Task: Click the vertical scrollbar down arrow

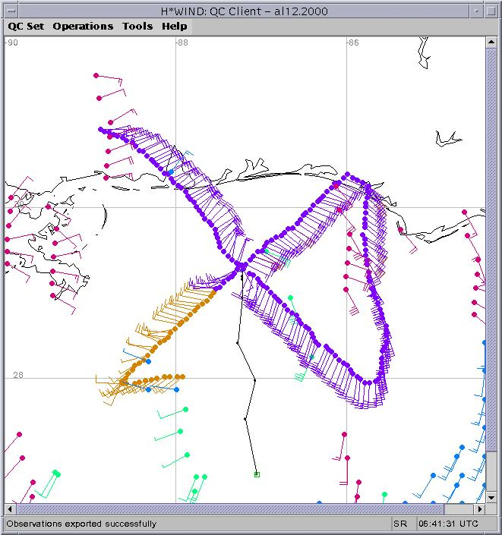Action: point(491,497)
